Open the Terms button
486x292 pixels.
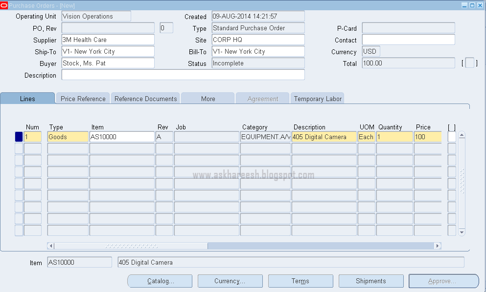(x=301, y=281)
